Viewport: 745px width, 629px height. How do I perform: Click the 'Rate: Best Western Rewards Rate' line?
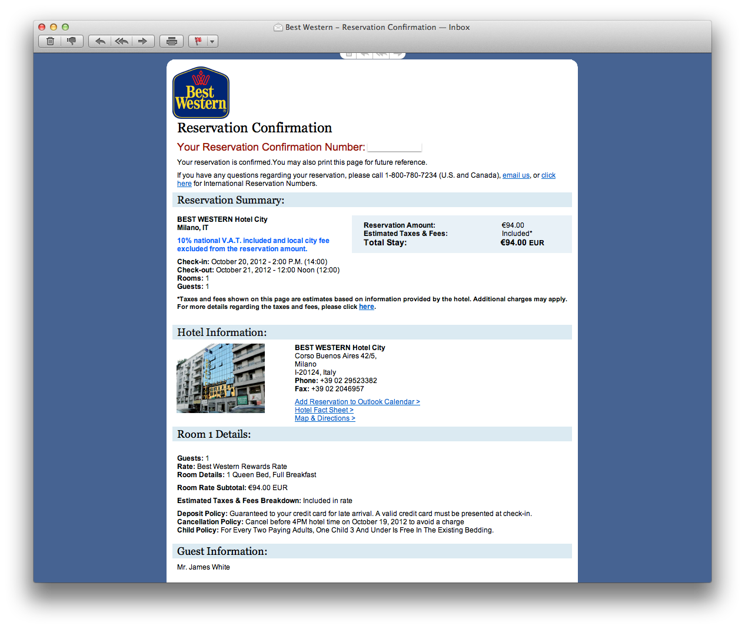click(232, 467)
